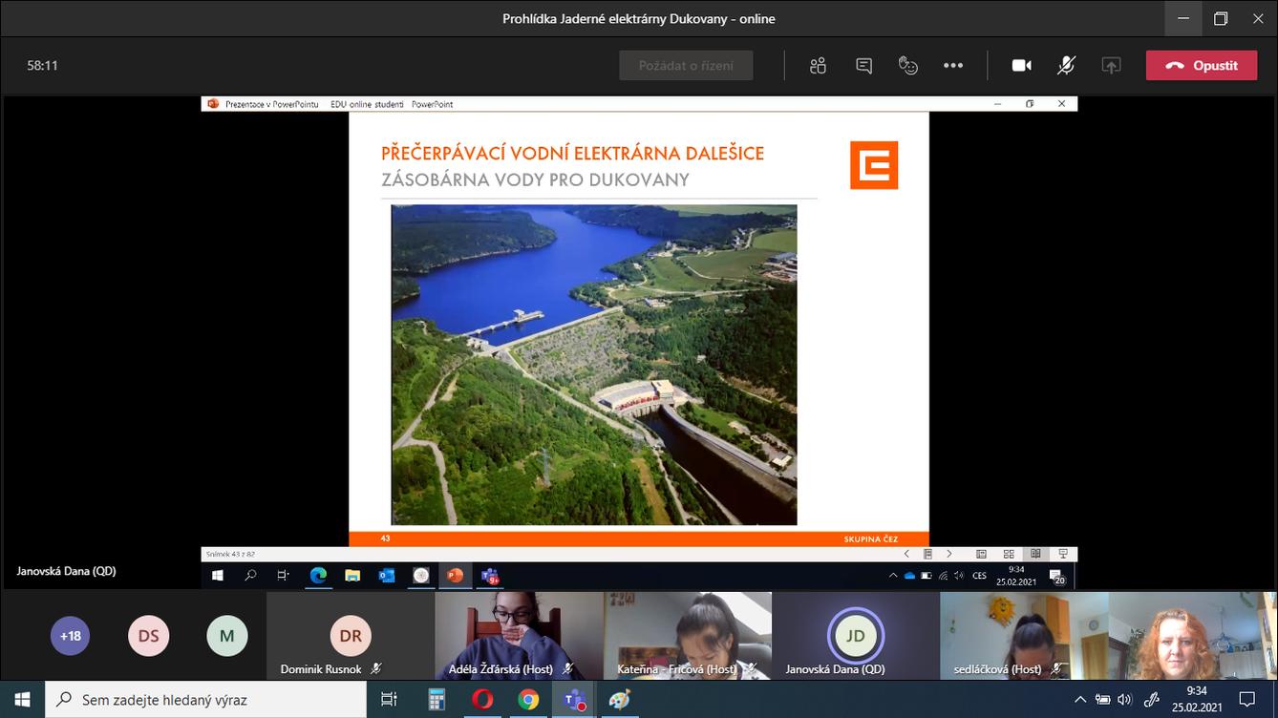Select the DS participant avatar
1278x718 pixels.
[148, 636]
